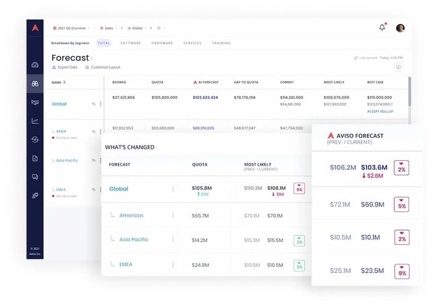Click the AI FORECAST column header
432x304 pixels.
(x=206, y=82)
